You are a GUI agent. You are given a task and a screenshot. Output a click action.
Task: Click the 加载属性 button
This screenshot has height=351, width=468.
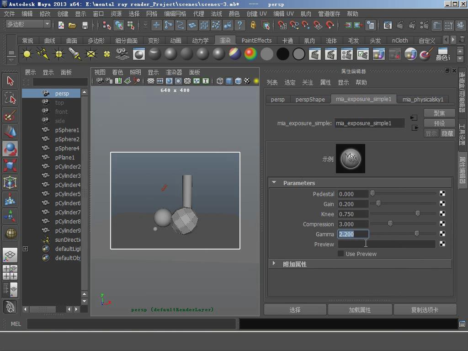coord(360,310)
